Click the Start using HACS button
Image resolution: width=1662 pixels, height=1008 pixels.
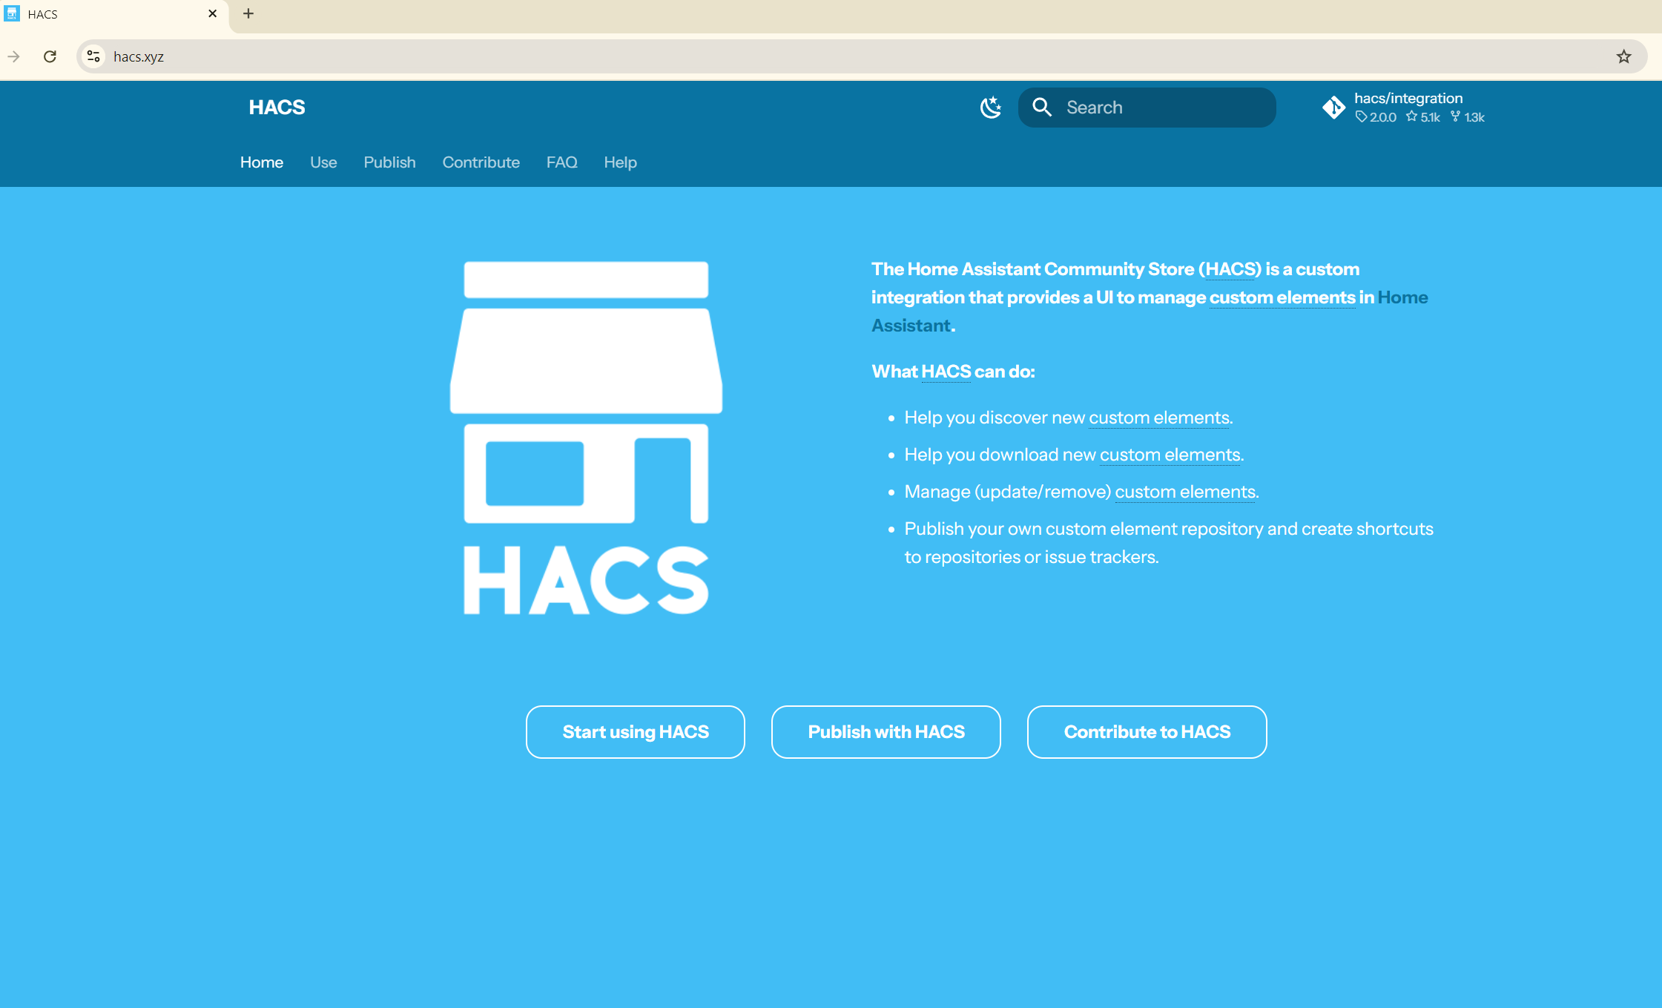pyautogui.click(x=636, y=732)
